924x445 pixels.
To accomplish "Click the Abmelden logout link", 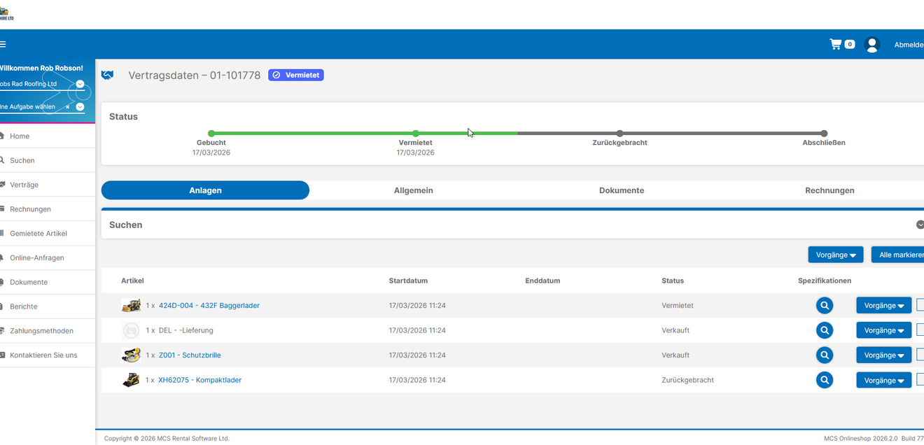I will 909,45.
